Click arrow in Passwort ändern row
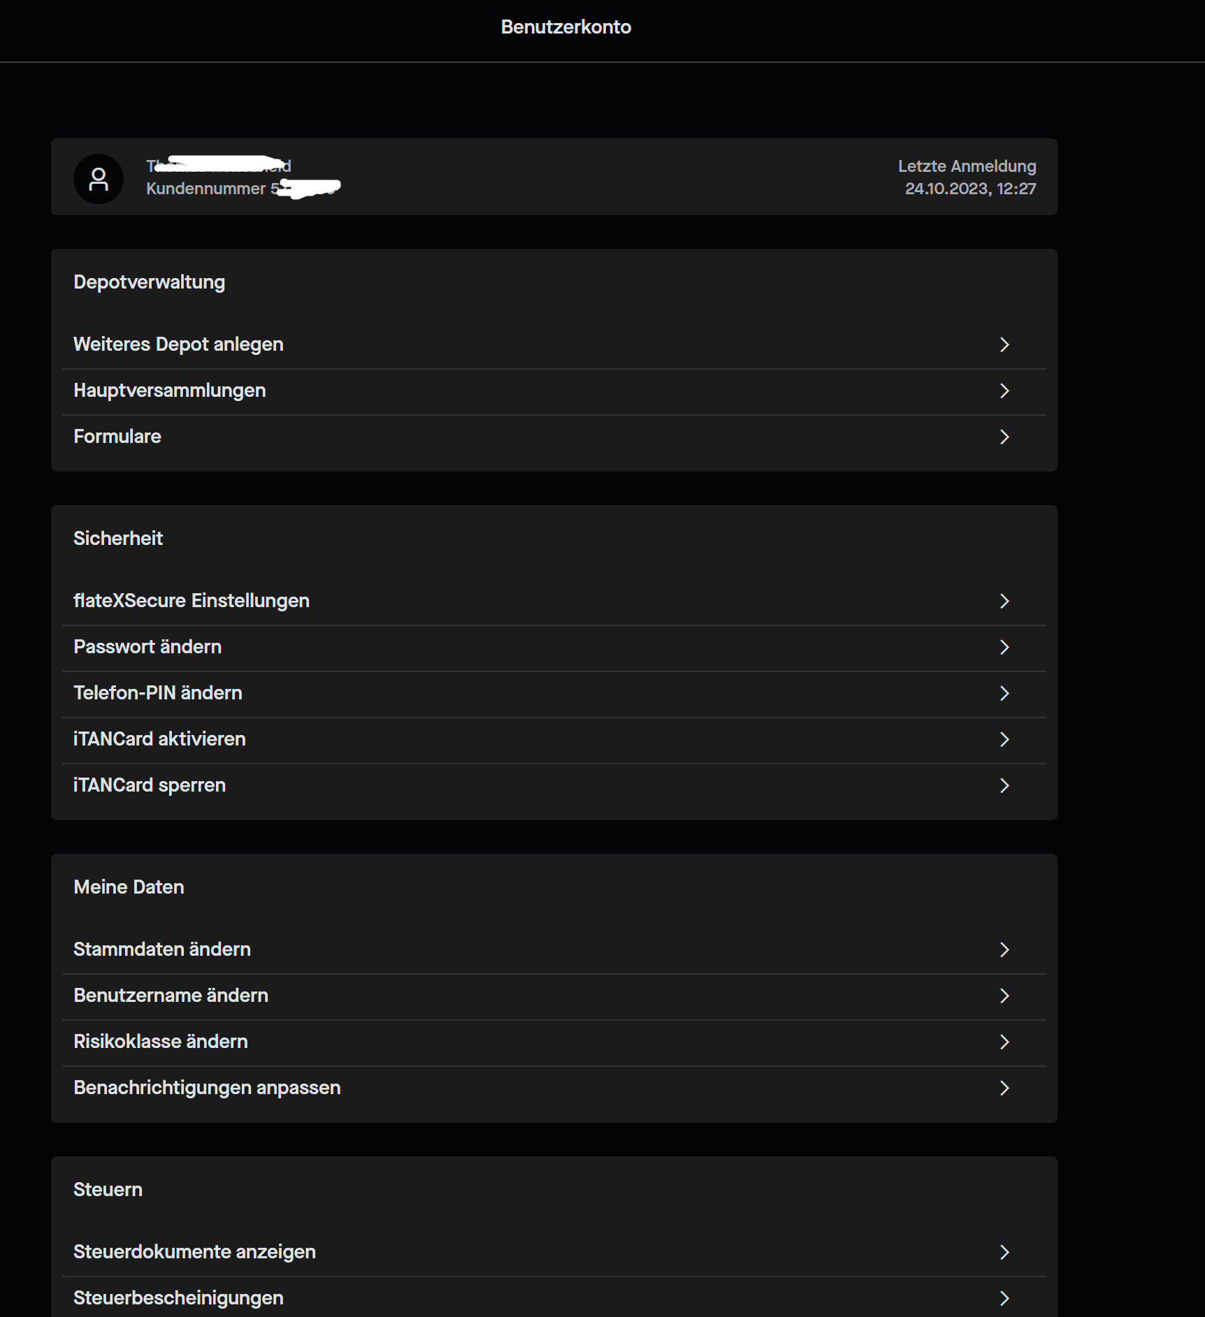This screenshot has width=1205, height=1317. 1004,647
